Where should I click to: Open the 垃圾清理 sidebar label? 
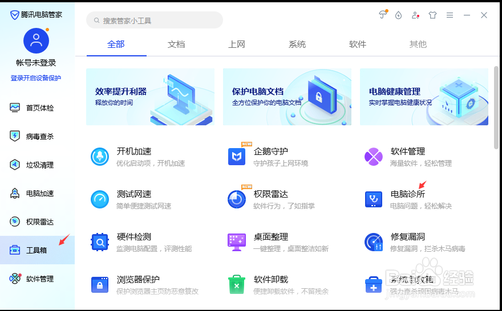40,165
